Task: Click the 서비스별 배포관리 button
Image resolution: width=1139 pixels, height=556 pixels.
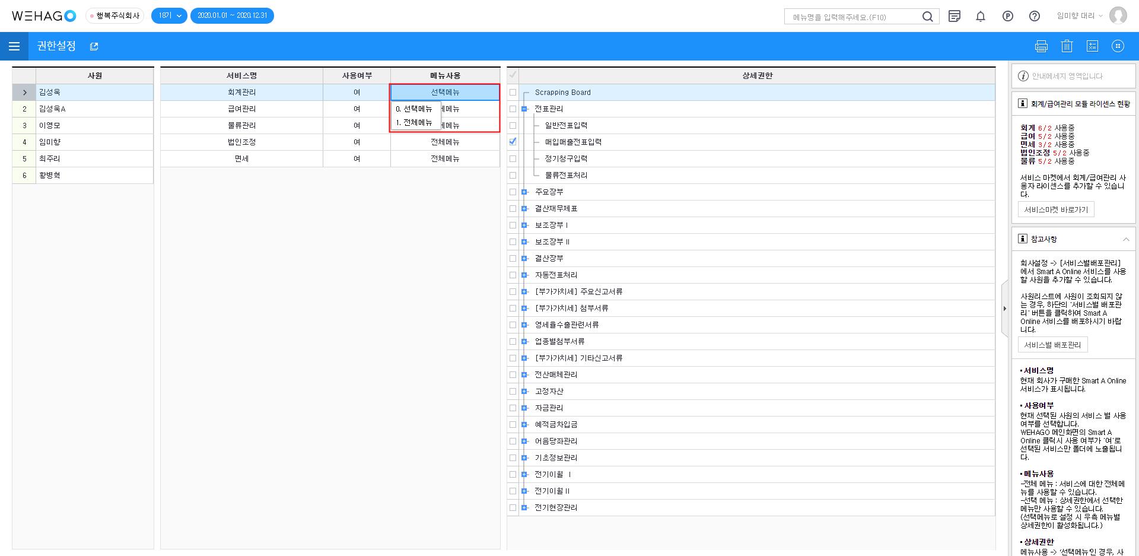Action: click(1052, 345)
